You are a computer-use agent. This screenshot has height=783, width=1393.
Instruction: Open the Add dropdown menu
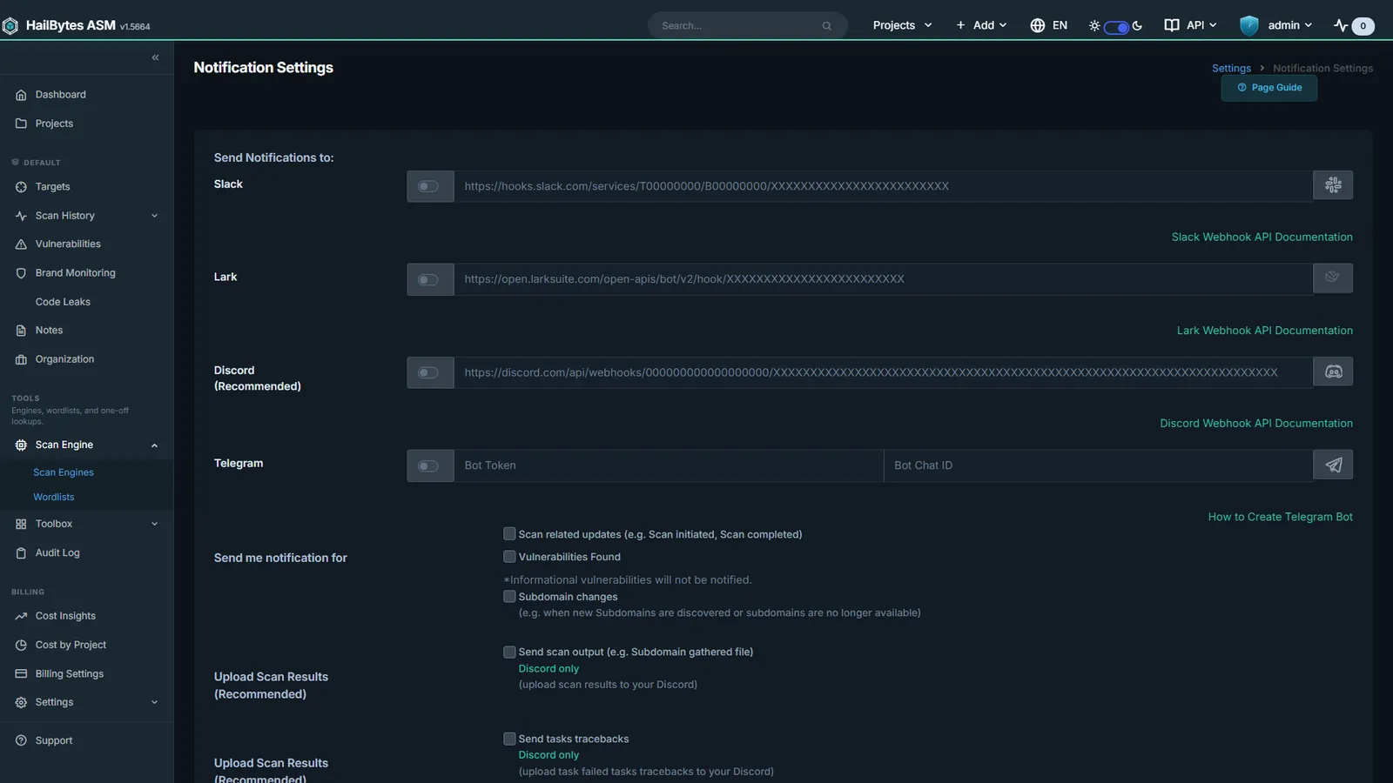coord(981,25)
